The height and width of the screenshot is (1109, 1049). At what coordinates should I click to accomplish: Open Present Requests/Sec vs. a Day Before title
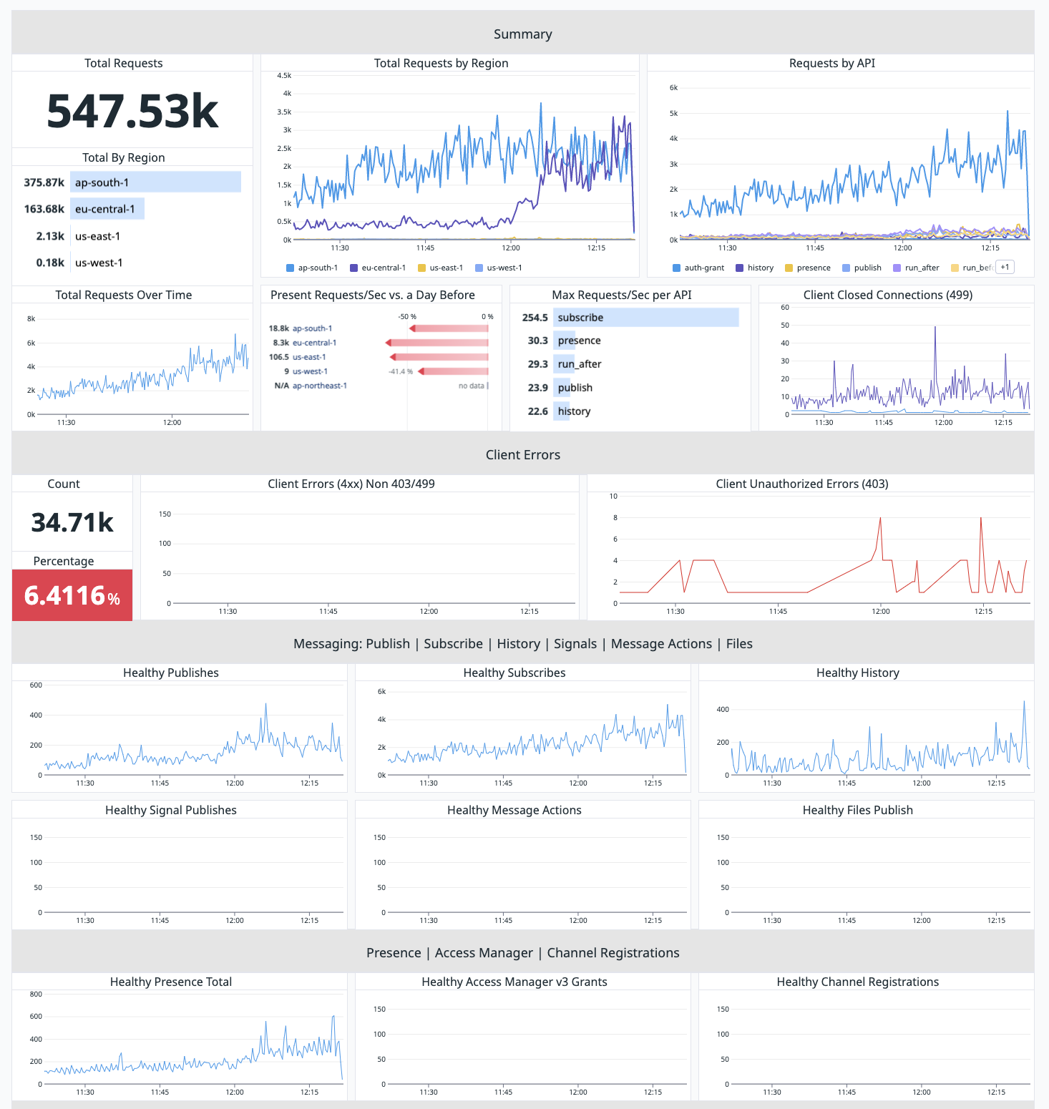point(373,295)
